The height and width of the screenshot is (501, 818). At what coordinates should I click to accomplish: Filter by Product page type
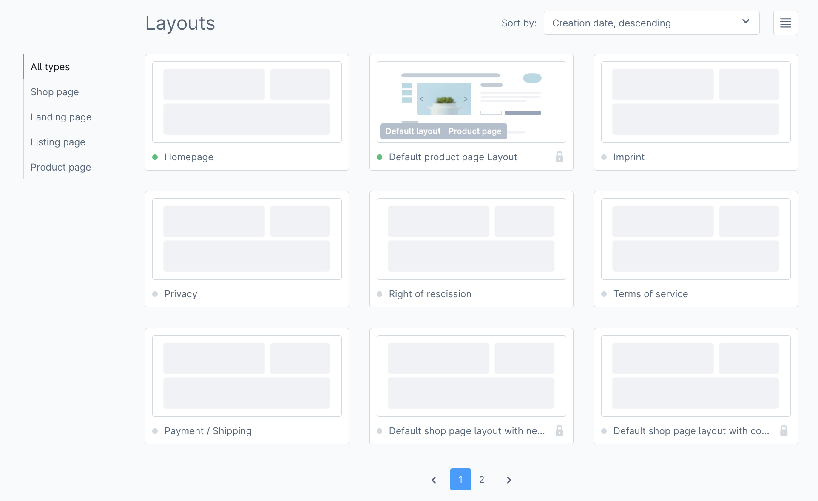click(x=60, y=167)
